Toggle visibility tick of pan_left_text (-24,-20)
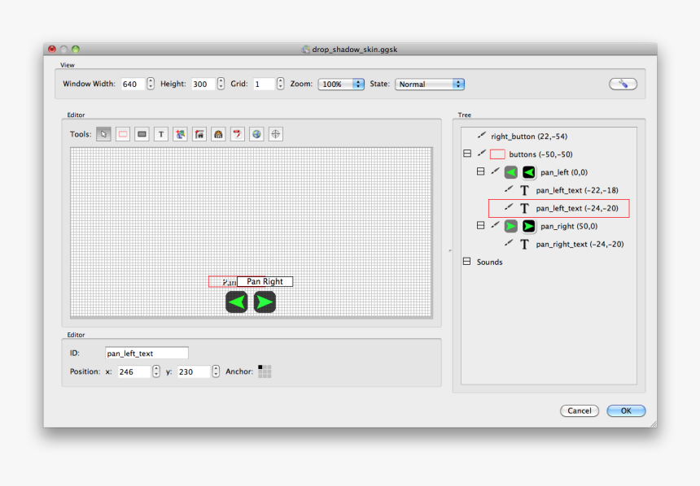 [x=509, y=207]
